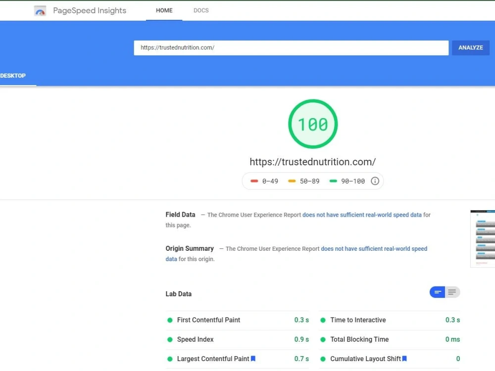Viewport: 495px width, 371px height.
Task: Click the green 90–100 legend entry
Action: 347,181
